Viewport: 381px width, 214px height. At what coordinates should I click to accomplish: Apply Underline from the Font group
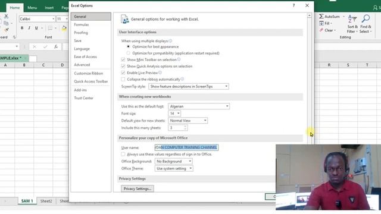(36, 28)
